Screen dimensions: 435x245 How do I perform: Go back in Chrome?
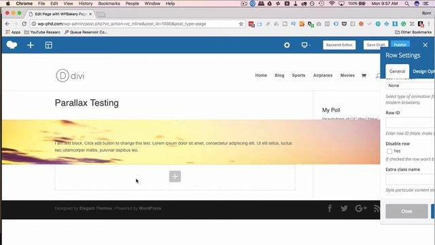click(7, 24)
